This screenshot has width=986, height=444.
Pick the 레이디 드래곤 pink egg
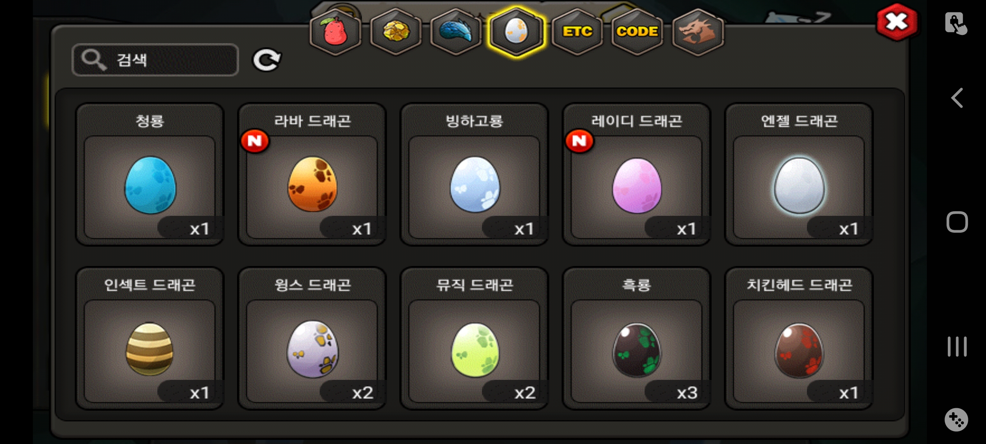637,174
